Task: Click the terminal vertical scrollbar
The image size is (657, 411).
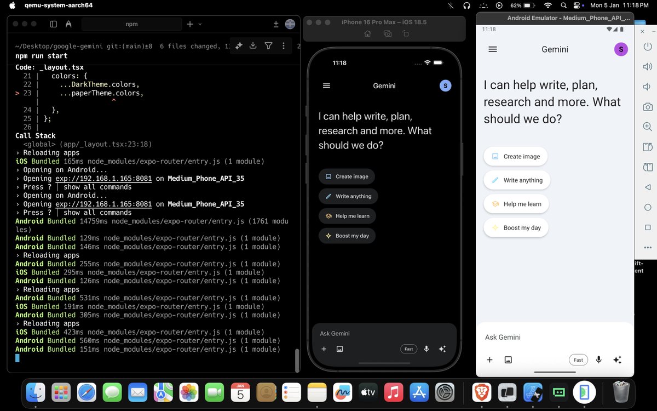Action: [297, 360]
